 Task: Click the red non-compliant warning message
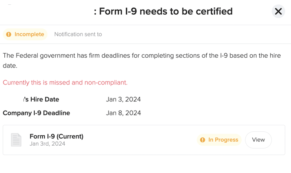click(x=65, y=82)
